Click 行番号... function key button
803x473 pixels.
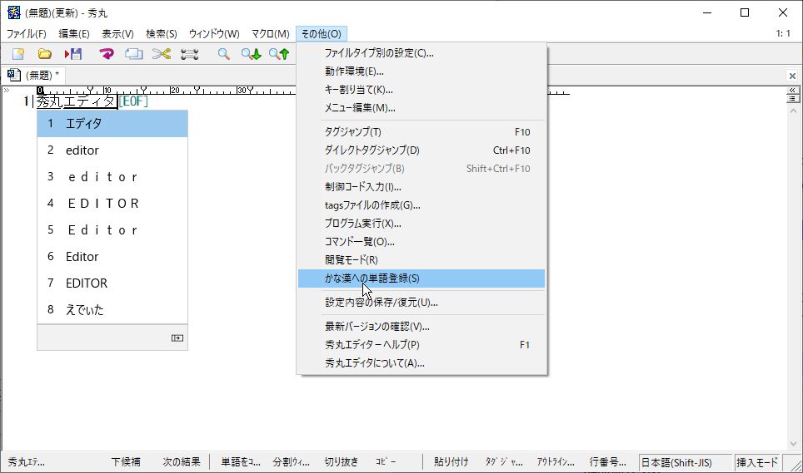pos(608,461)
